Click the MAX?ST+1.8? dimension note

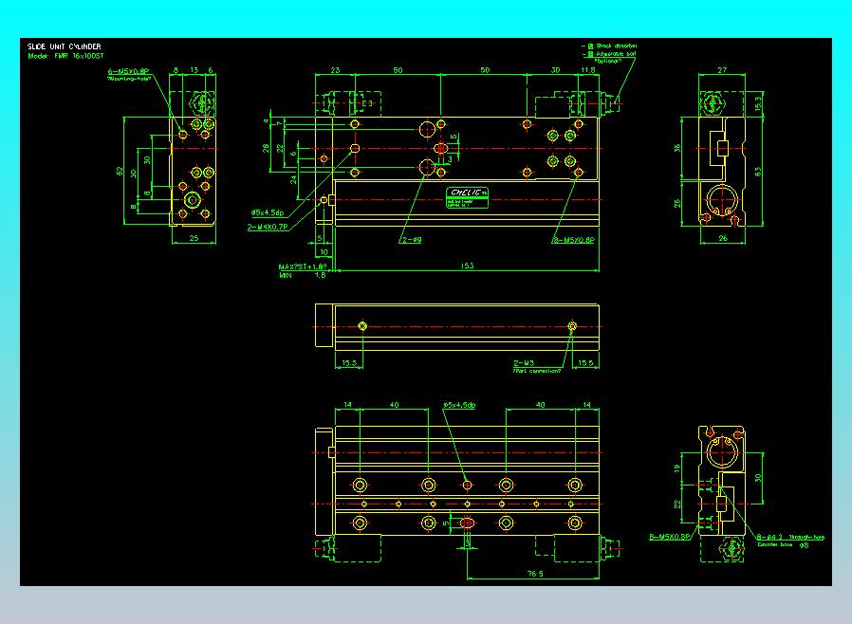click(x=303, y=266)
